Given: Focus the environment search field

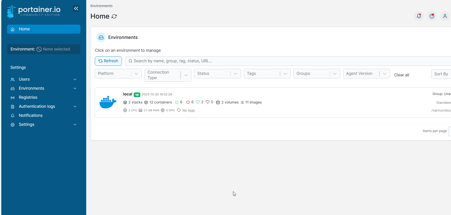Looking at the screenshot, I should [288, 61].
